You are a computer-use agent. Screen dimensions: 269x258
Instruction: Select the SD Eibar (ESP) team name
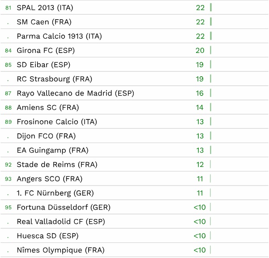pyautogui.click(x=43, y=65)
